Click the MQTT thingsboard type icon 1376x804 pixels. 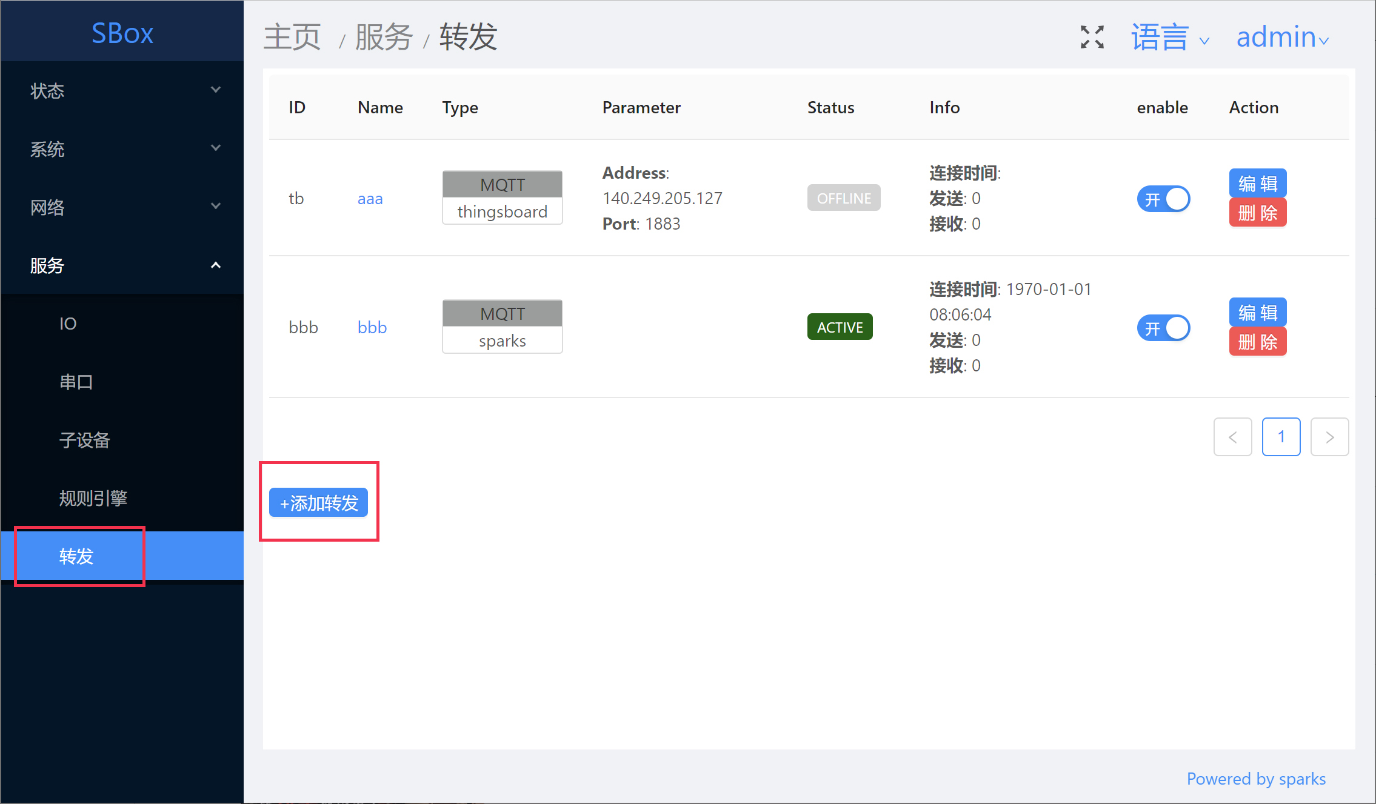(x=502, y=198)
